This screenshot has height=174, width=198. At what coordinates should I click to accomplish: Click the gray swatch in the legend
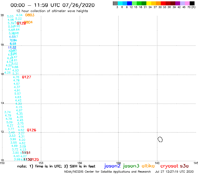coord(115,3)
